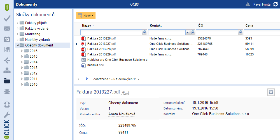Click the IČO filter input field
The width and height of the screenshot is (280, 140).
pyautogui.click(x=217, y=32)
